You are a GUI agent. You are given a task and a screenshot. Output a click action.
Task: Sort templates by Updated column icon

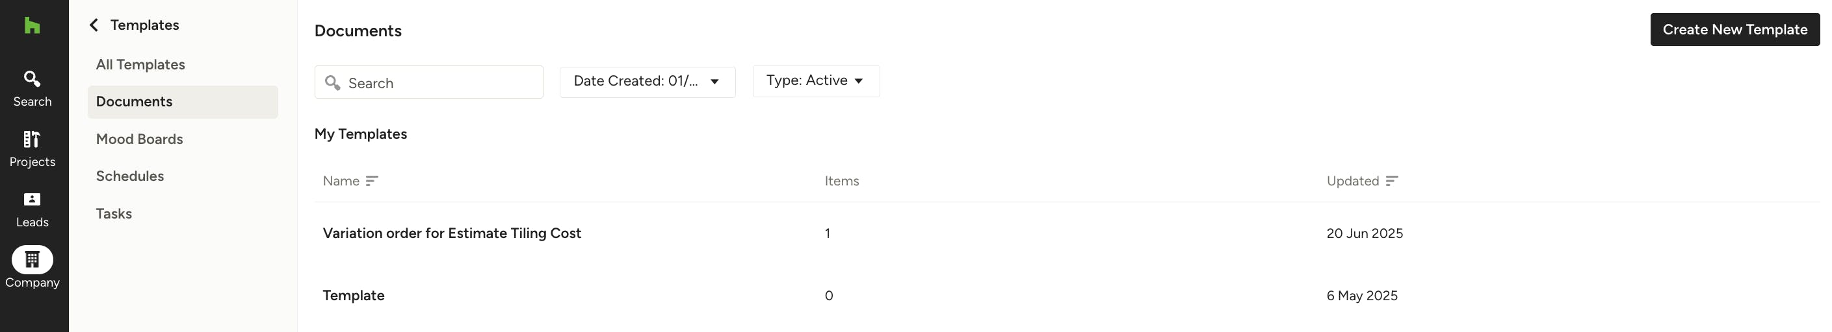point(1392,181)
